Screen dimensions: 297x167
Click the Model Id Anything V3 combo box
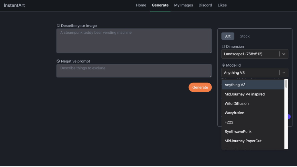click(255, 73)
